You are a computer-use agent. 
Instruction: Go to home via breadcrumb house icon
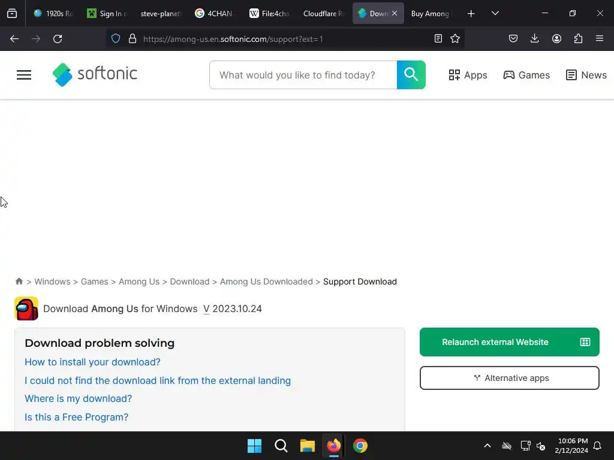coord(19,282)
